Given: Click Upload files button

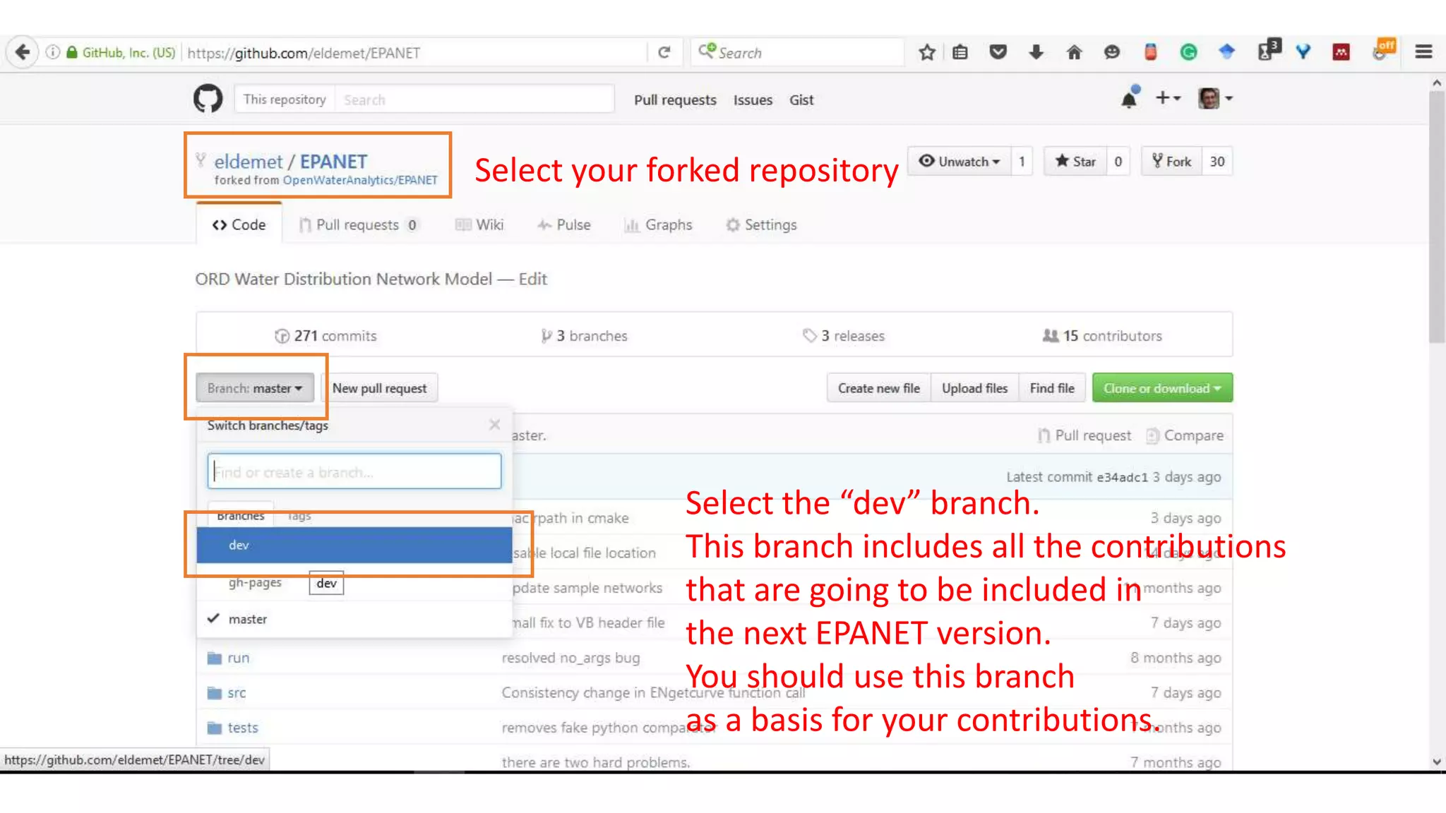Looking at the screenshot, I should coord(974,387).
